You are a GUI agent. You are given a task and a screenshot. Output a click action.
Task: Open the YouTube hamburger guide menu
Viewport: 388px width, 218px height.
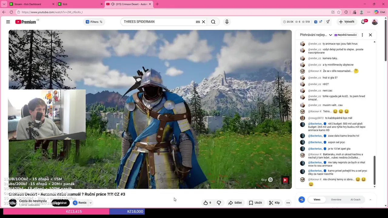tap(8, 22)
